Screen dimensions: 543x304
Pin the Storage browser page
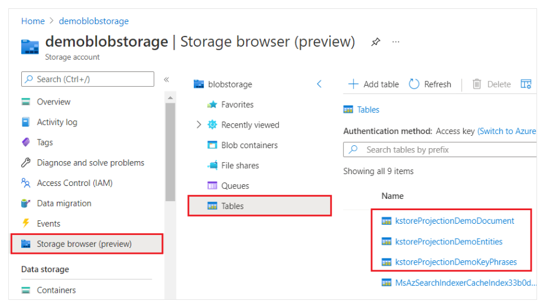coord(375,42)
